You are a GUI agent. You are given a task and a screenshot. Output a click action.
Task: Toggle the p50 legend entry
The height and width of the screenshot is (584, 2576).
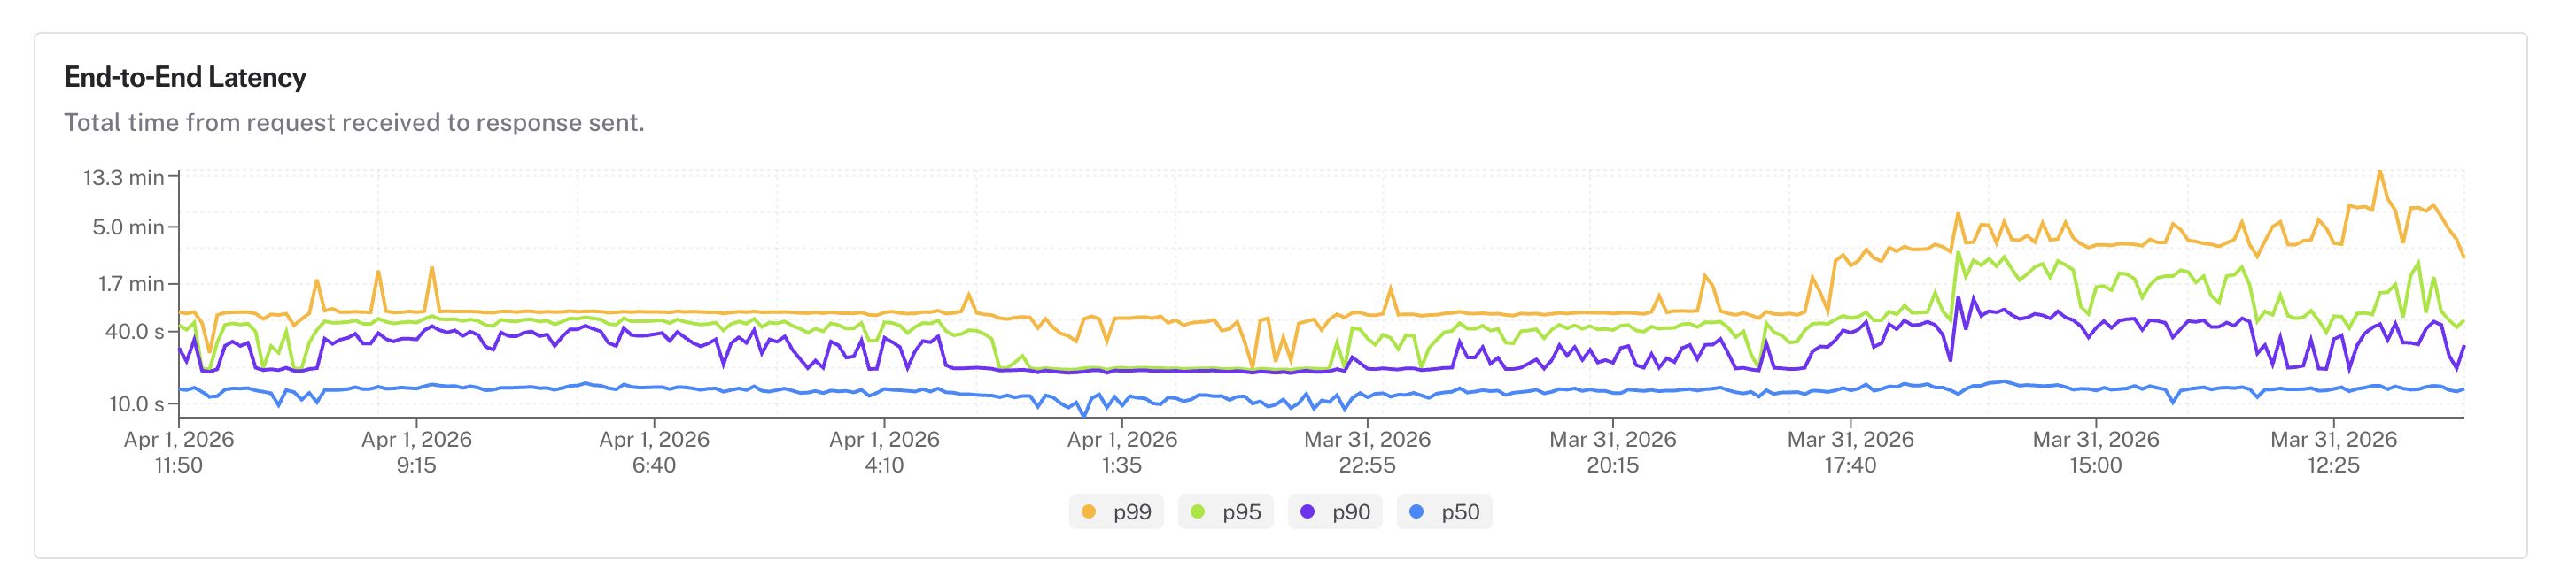click(x=1444, y=512)
